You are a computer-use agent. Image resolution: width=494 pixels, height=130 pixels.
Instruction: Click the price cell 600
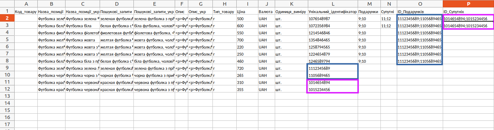pos(247,26)
